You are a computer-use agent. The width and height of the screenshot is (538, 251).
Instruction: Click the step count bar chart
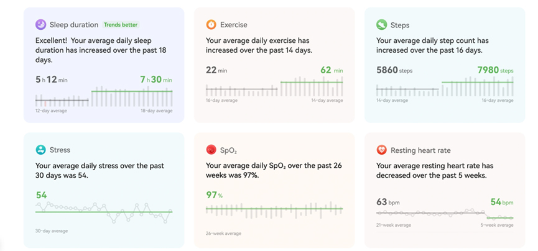[445, 88]
